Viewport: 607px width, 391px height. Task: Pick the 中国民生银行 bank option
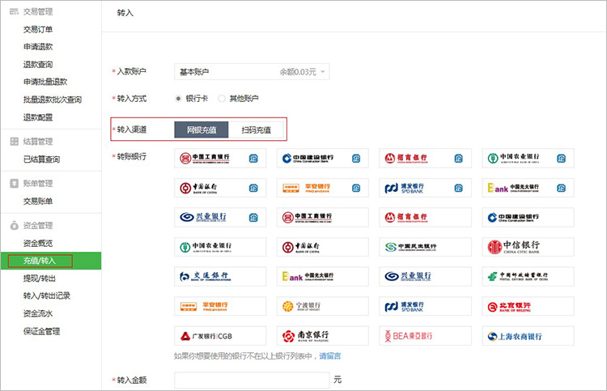(x=426, y=247)
